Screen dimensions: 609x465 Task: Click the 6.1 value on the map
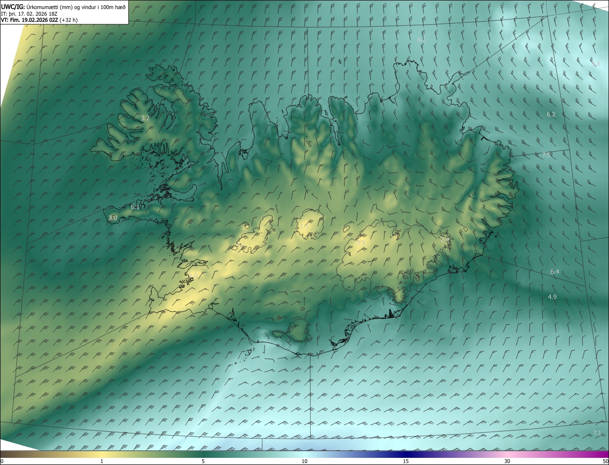coord(135,207)
